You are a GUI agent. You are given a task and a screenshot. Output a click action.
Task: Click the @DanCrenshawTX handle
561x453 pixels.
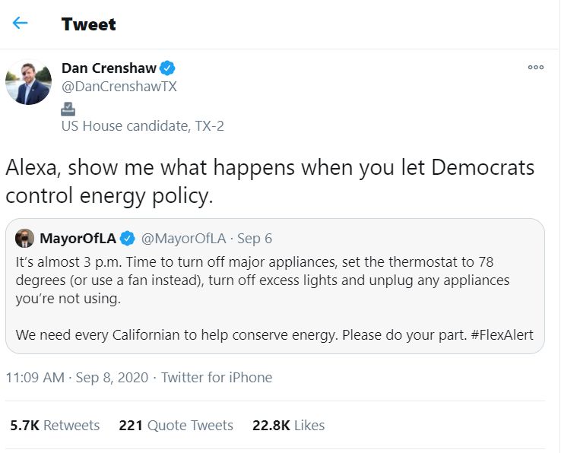tap(119, 87)
